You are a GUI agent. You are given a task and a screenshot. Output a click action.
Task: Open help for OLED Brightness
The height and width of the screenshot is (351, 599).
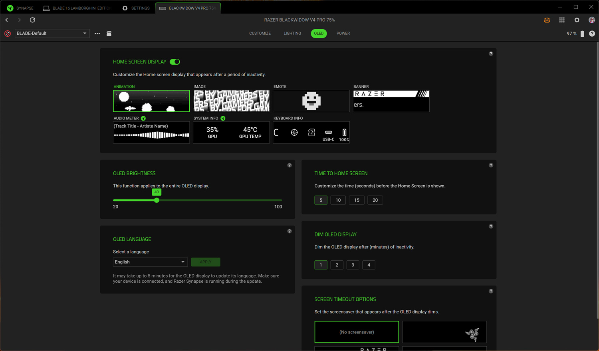290,165
